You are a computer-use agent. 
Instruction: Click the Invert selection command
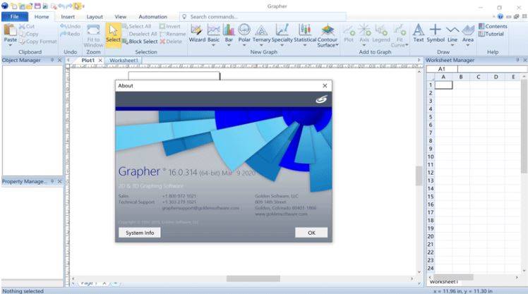(x=170, y=26)
